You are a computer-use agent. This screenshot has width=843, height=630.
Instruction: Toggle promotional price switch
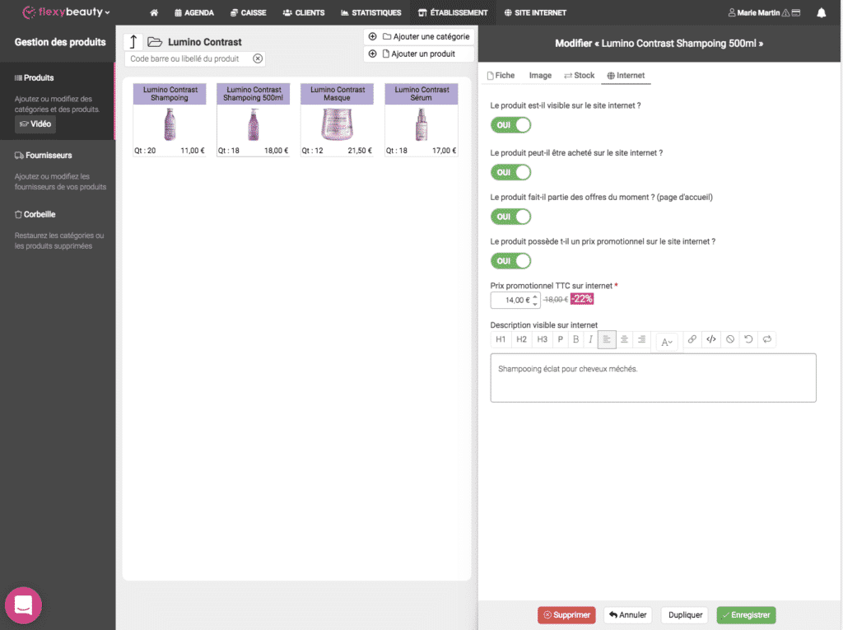[510, 261]
